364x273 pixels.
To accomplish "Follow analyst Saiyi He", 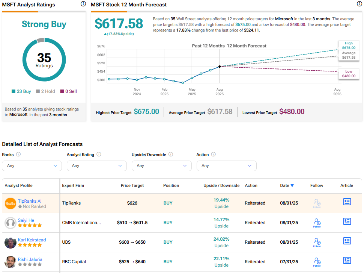I will click(317, 223).
